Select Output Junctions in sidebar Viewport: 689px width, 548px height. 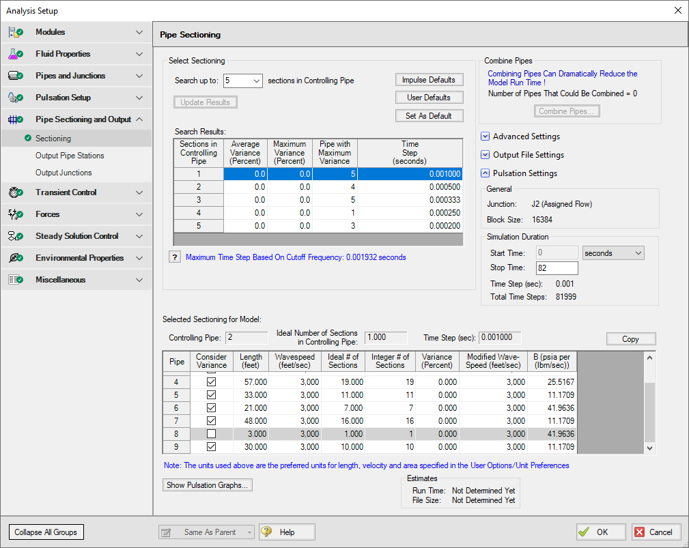click(64, 173)
